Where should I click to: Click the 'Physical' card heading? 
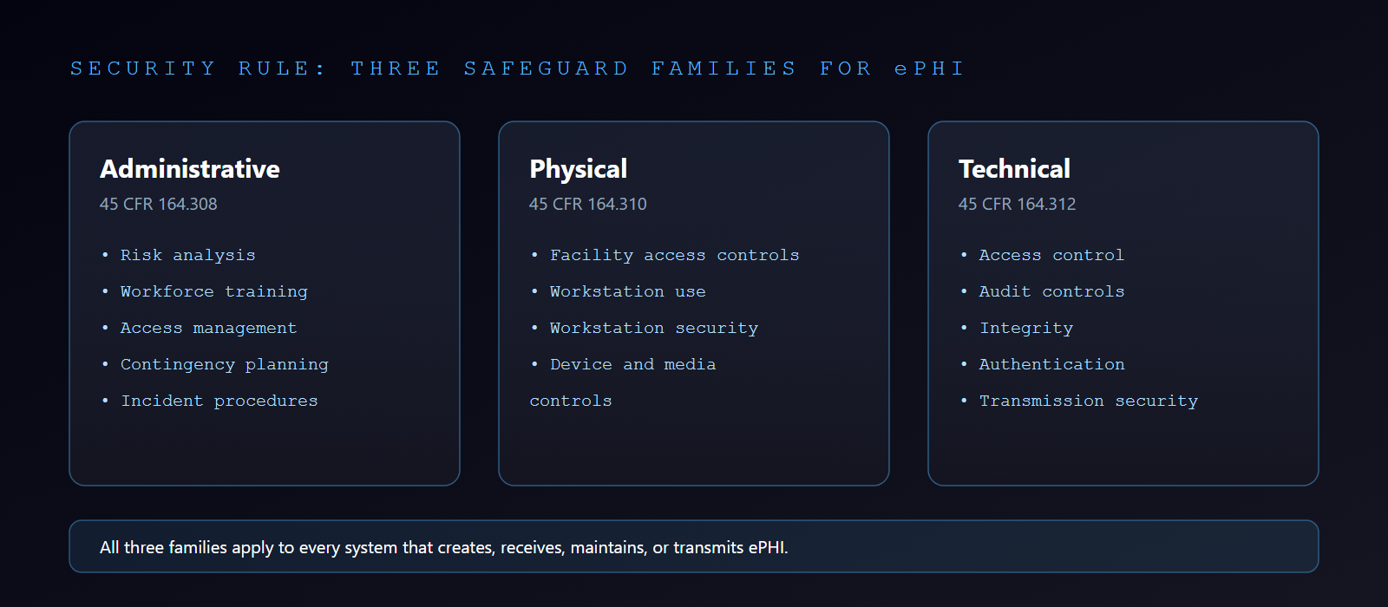579,168
